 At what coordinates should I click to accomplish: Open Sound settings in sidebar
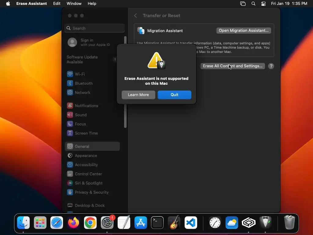(x=92, y=115)
